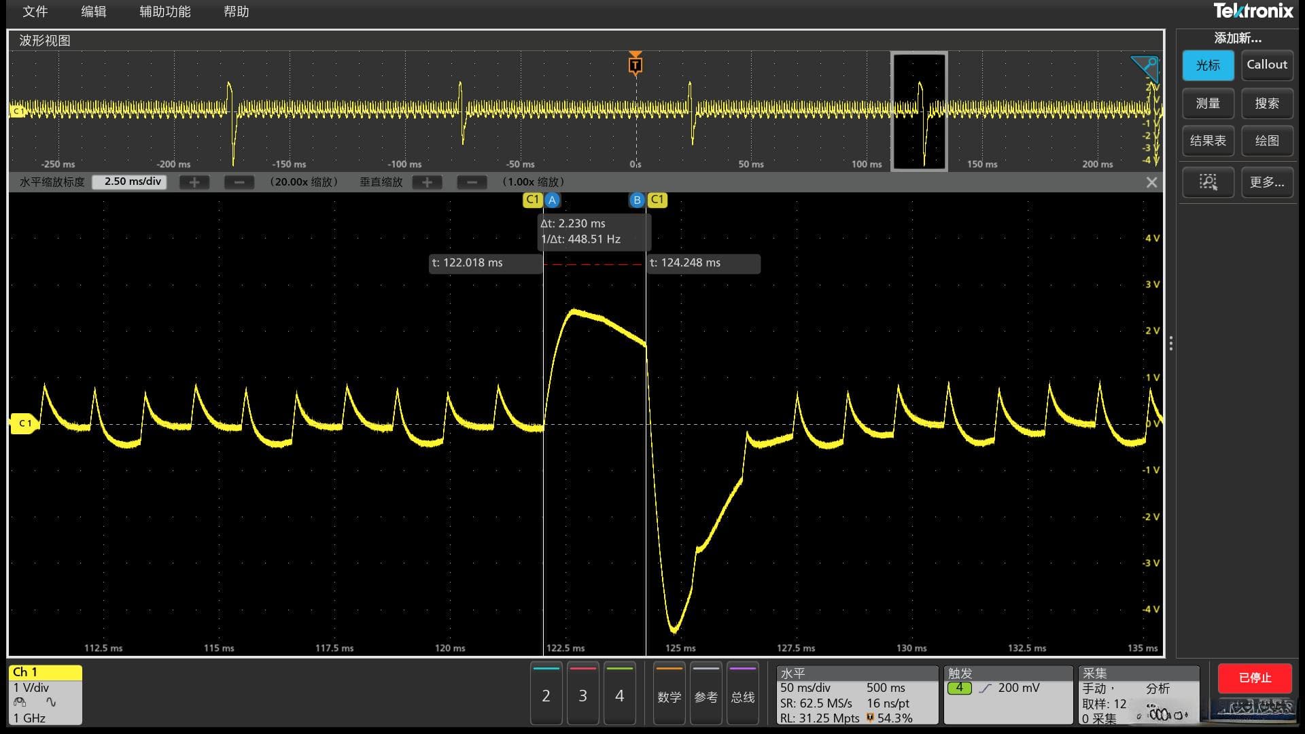This screenshot has height=734, width=1305.
Task: Open the 绘图 plot function
Action: pos(1267,141)
